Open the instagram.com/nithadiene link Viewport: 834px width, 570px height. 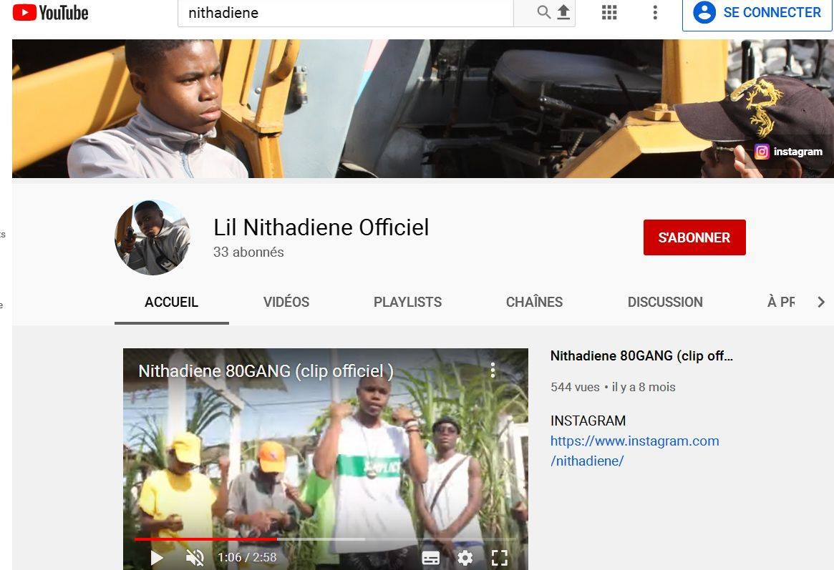point(634,451)
